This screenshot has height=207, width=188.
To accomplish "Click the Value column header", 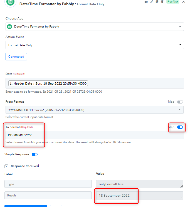I will coord(100,174).
